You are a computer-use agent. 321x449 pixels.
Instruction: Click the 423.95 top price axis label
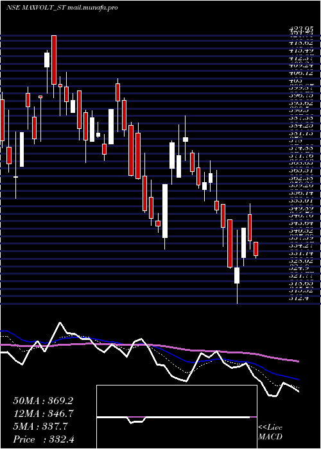[x=301, y=29]
